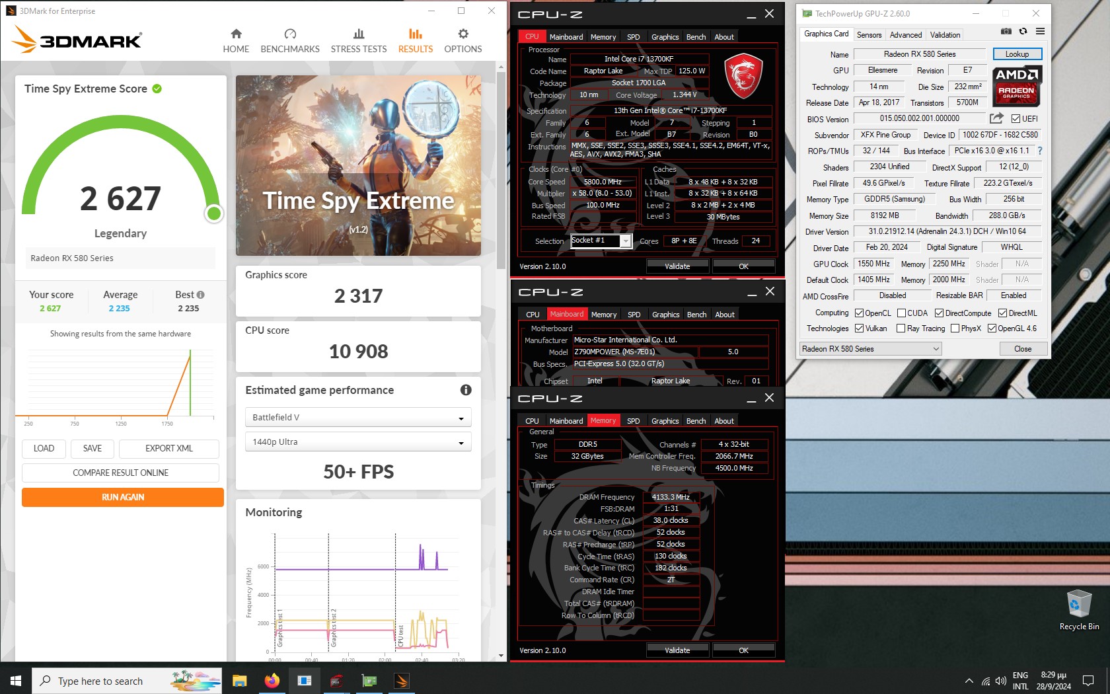1110x694 pixels.
Task: Open the Results section in 3DMark
Action: 416,41
